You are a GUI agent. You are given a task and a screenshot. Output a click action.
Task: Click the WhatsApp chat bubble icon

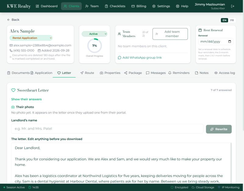120,58
